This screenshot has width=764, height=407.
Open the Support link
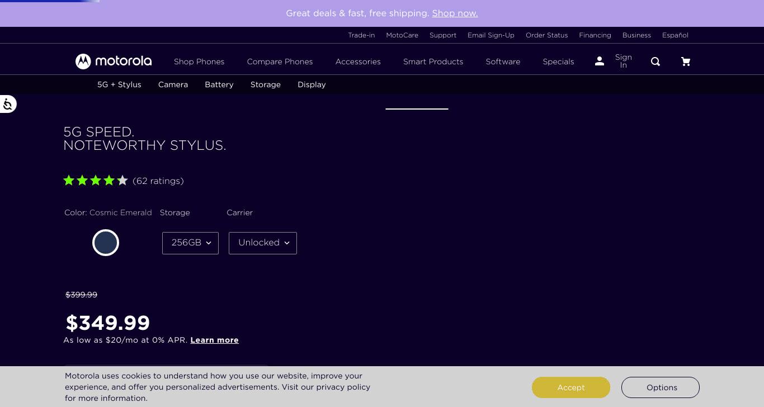point(443,35)
